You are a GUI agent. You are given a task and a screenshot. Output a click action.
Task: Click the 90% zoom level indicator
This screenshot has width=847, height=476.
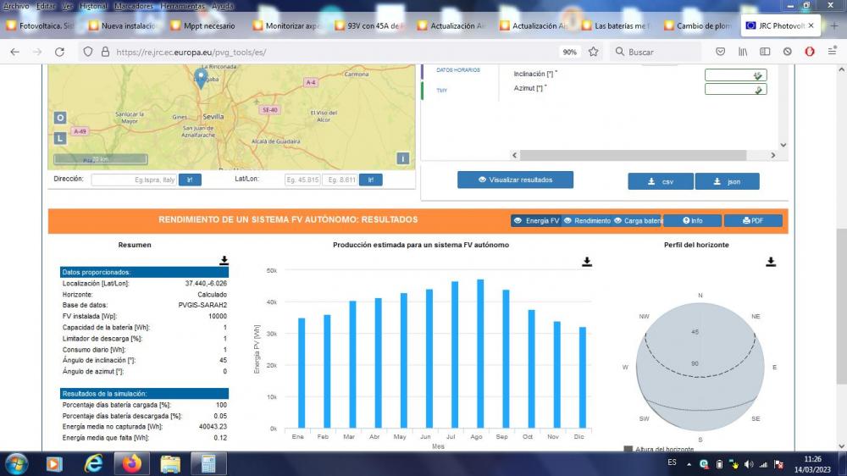(569, 52)
